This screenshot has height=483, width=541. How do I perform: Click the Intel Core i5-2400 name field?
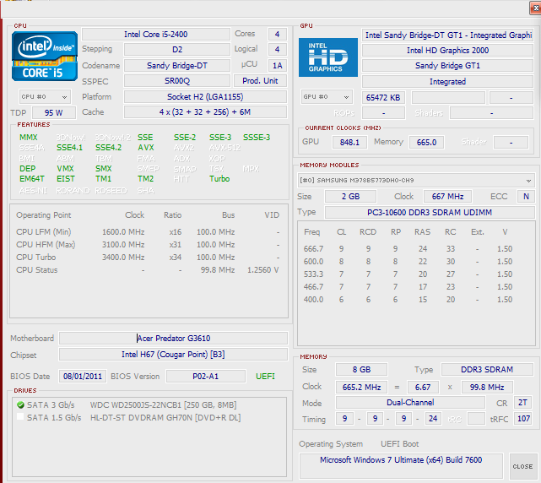tap(156, 34)
